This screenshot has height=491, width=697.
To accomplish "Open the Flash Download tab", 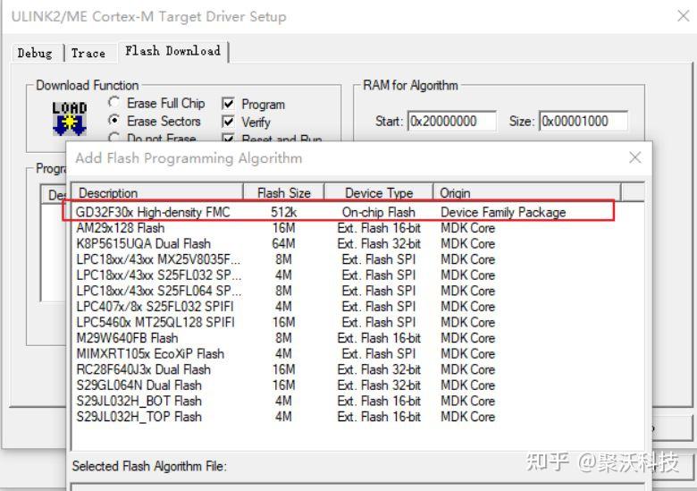I will 172,51.
